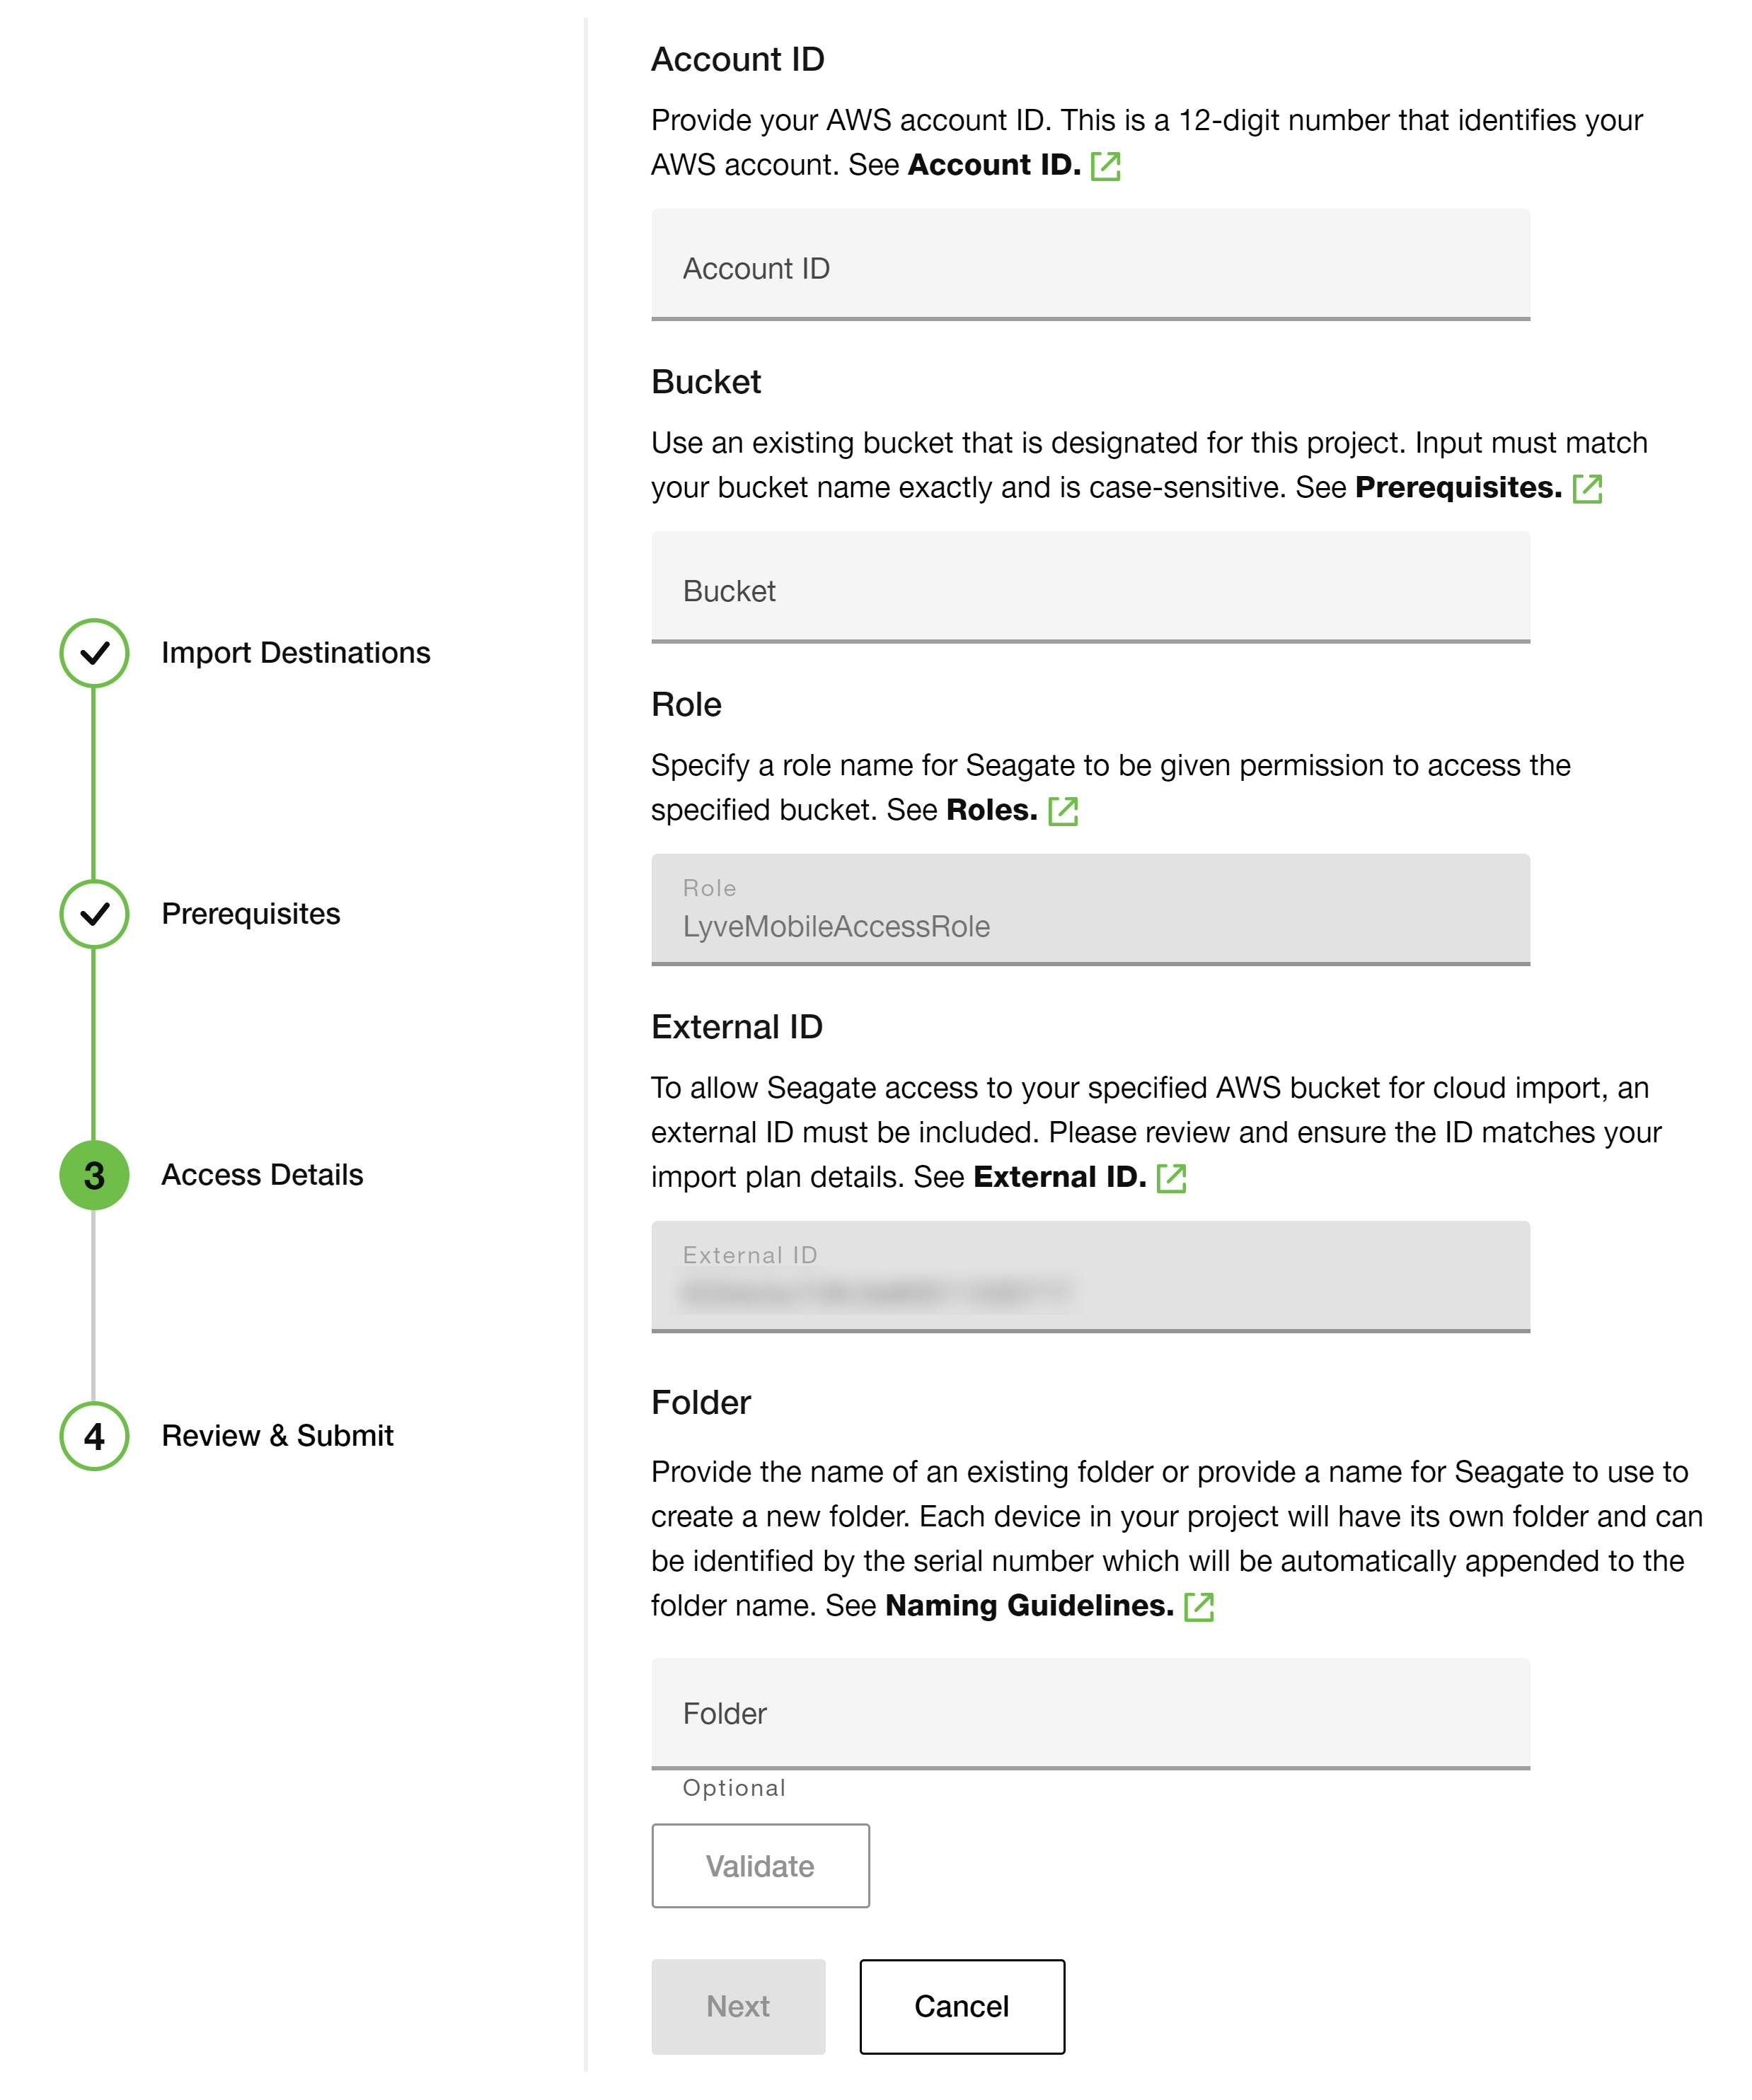1752x2100 pixels.
Task: Click the step 4 Review & Submit circle
Action: click(94, 1436)
